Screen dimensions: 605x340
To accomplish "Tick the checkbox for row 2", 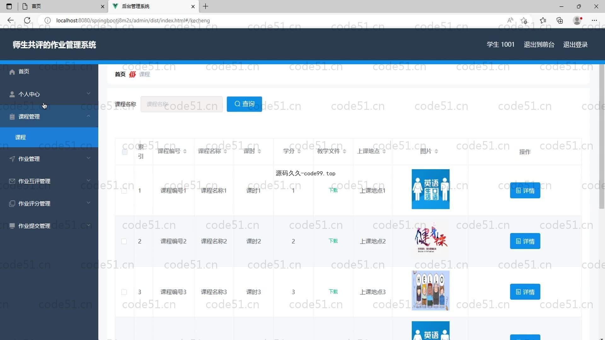I will point(124,241).
